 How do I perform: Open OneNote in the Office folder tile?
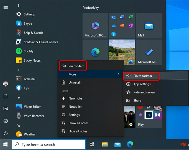(131, 26)
